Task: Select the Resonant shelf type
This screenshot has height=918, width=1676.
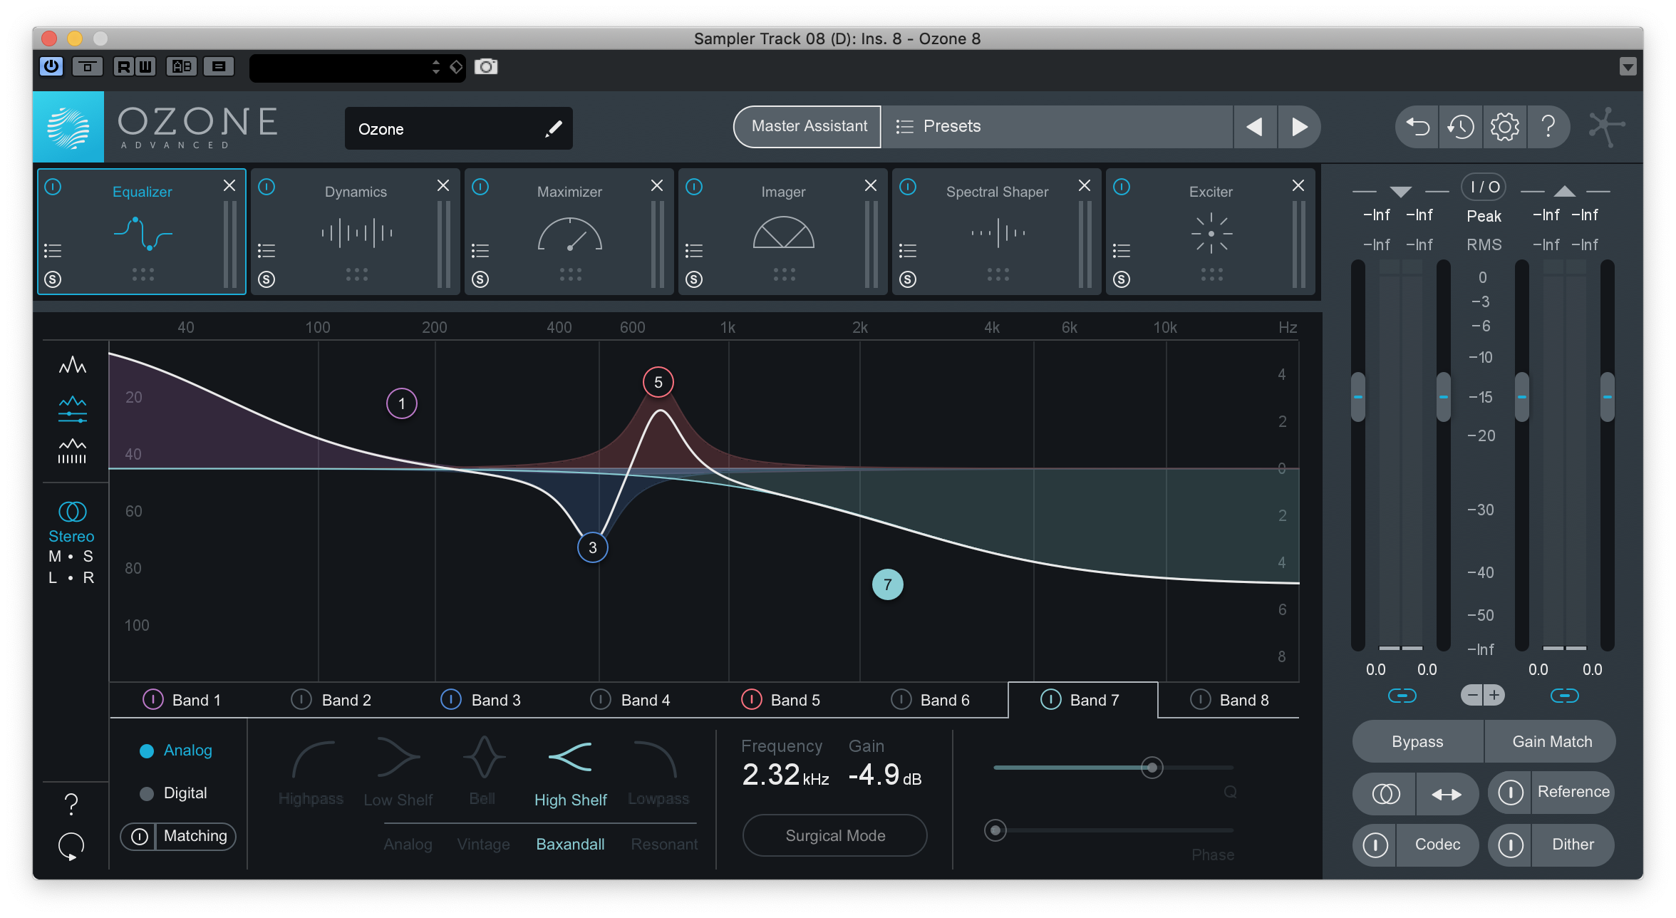Action: 664,845
